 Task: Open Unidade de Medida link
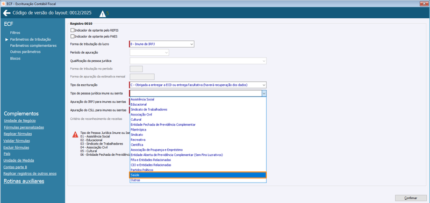click(19, 161)
